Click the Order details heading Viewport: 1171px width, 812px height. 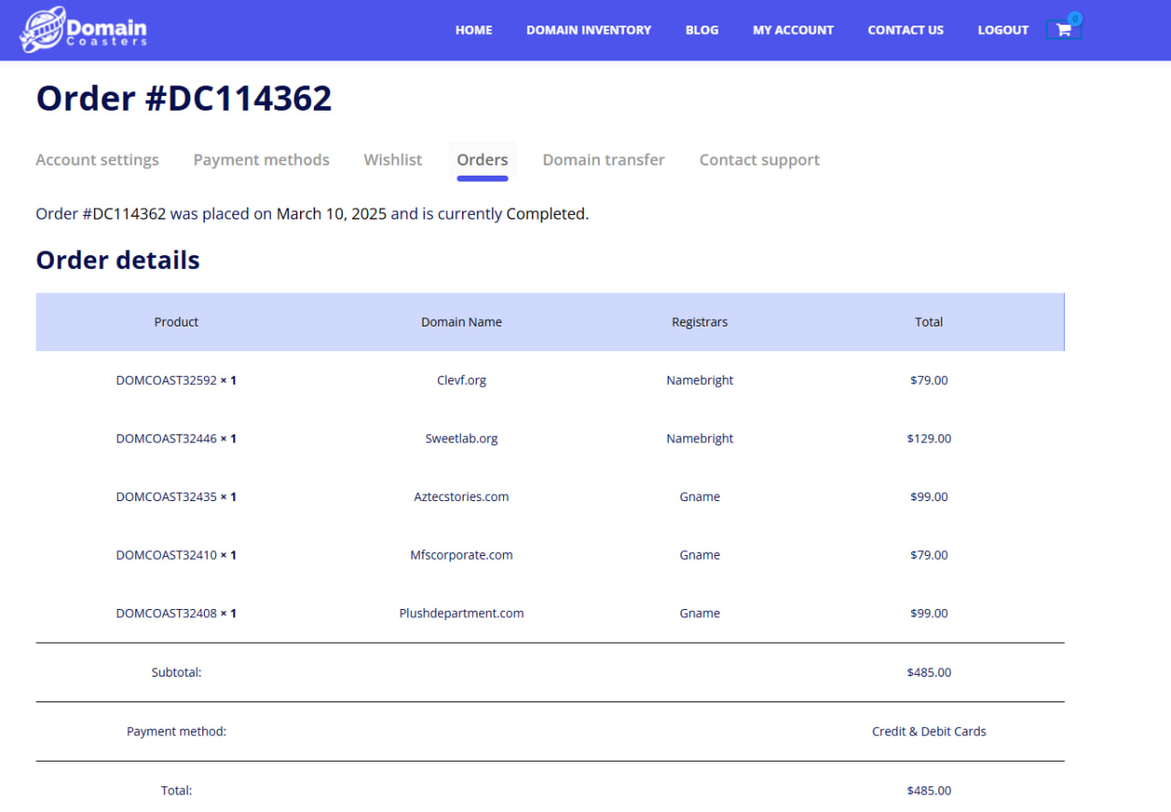pos(118,261)
